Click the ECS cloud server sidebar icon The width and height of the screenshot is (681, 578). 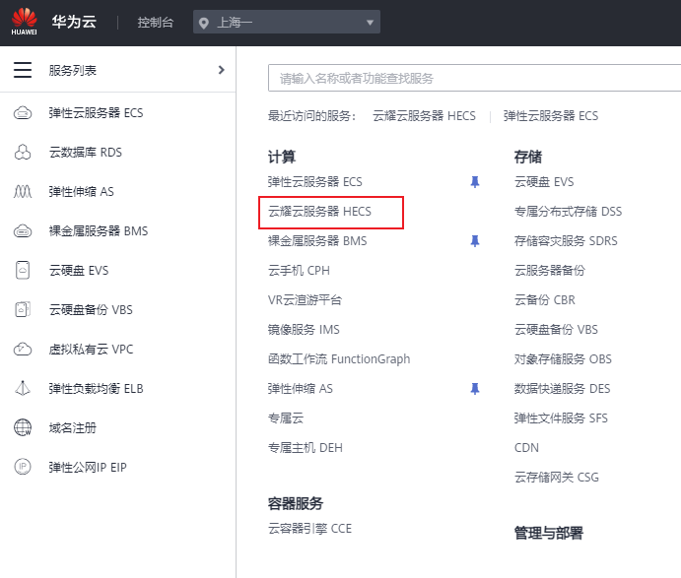23,113
